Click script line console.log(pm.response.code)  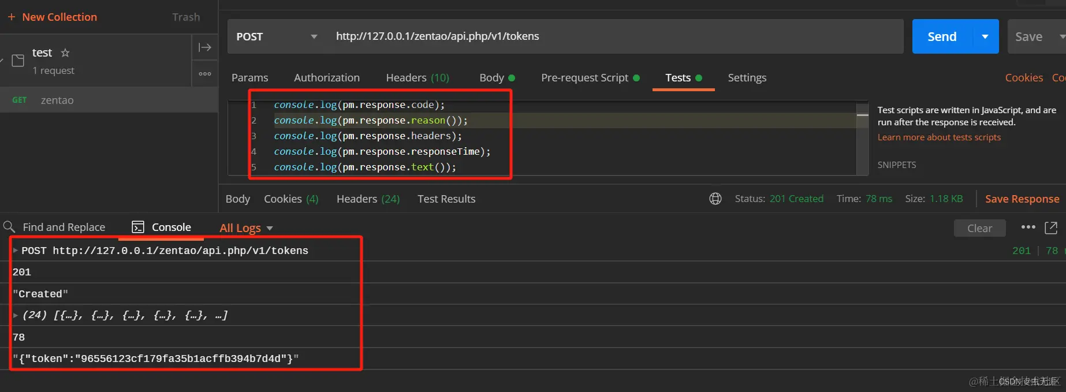pos(359,104)
